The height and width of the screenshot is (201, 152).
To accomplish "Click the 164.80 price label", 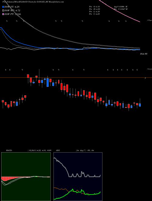I will point(143,54).
